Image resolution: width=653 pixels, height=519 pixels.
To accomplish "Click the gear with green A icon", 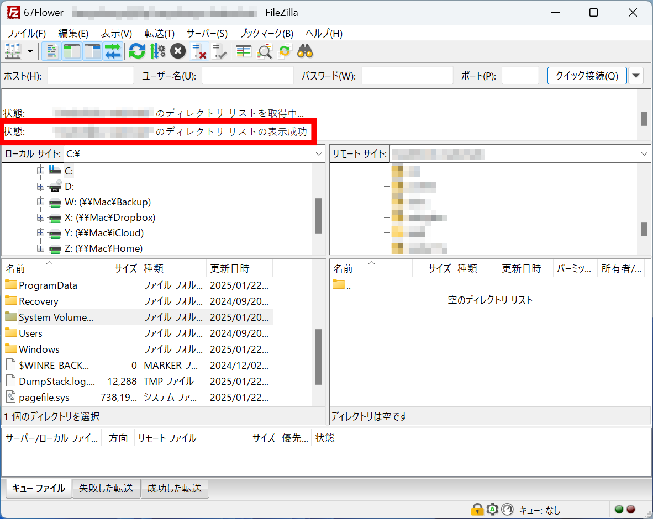I will [492, 510].
